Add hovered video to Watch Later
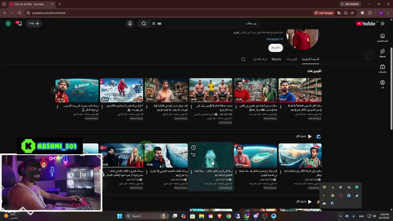Viewport: 393px width, 221px height. pyautogui.click(x=193, y=148)
